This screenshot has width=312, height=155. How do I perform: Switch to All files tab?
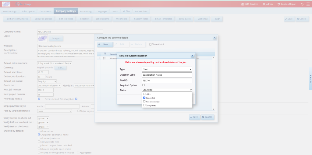[x=126, y=11]
